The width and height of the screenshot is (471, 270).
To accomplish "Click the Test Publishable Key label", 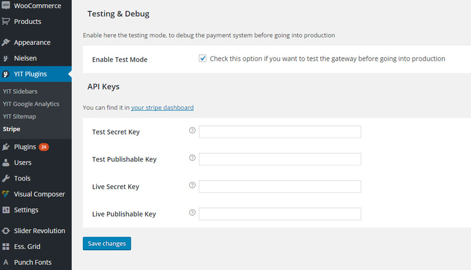I will coord(124,159).
